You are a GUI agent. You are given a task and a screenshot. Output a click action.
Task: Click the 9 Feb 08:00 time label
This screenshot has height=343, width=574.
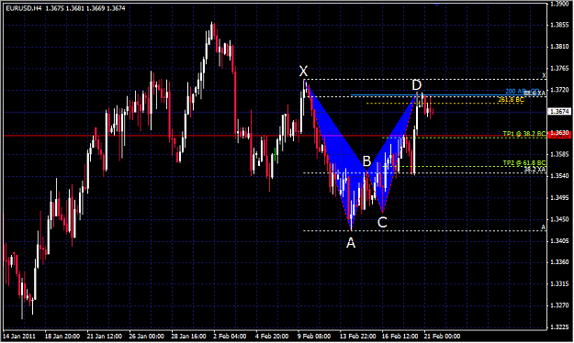point(314,336)
